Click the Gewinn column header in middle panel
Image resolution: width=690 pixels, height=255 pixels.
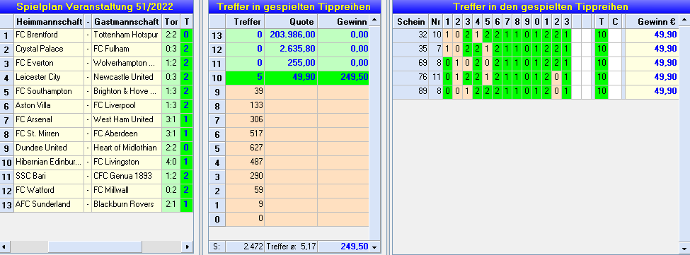click(343, 21)
